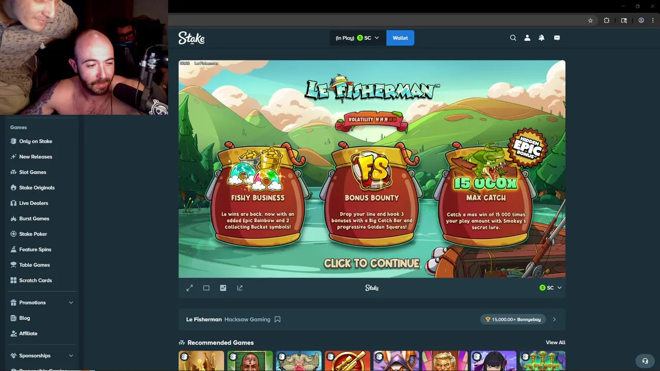
Task: Open notifications bell icon
Action: tap(541, 38)
